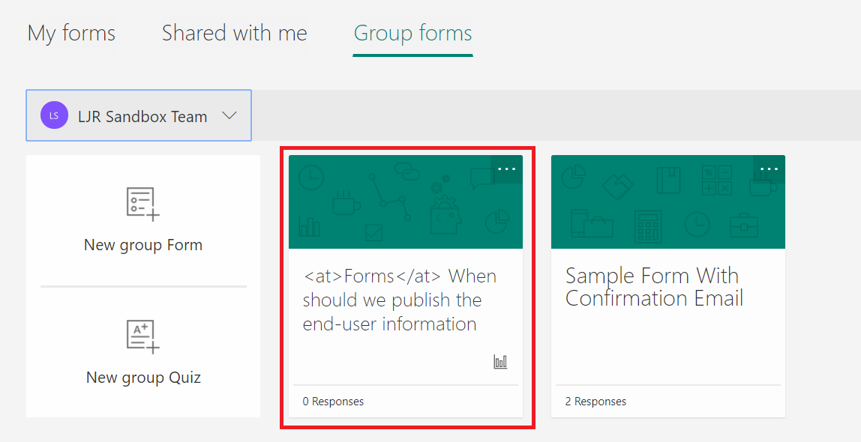The width and height of the screenshot is (861, 442).
Task: Expand the LJR Sandbox Team group dropdown
Action: pyautogui.click(x=139, y=115)
